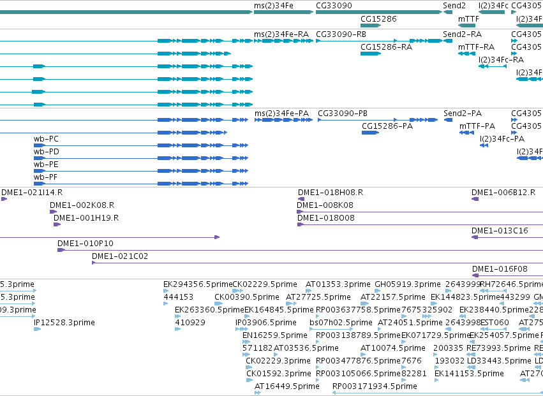Image resolution: width=543 pixels, height=396 pixels.
Task: Select the 410929 EST label
Action: tap(190, 323)
